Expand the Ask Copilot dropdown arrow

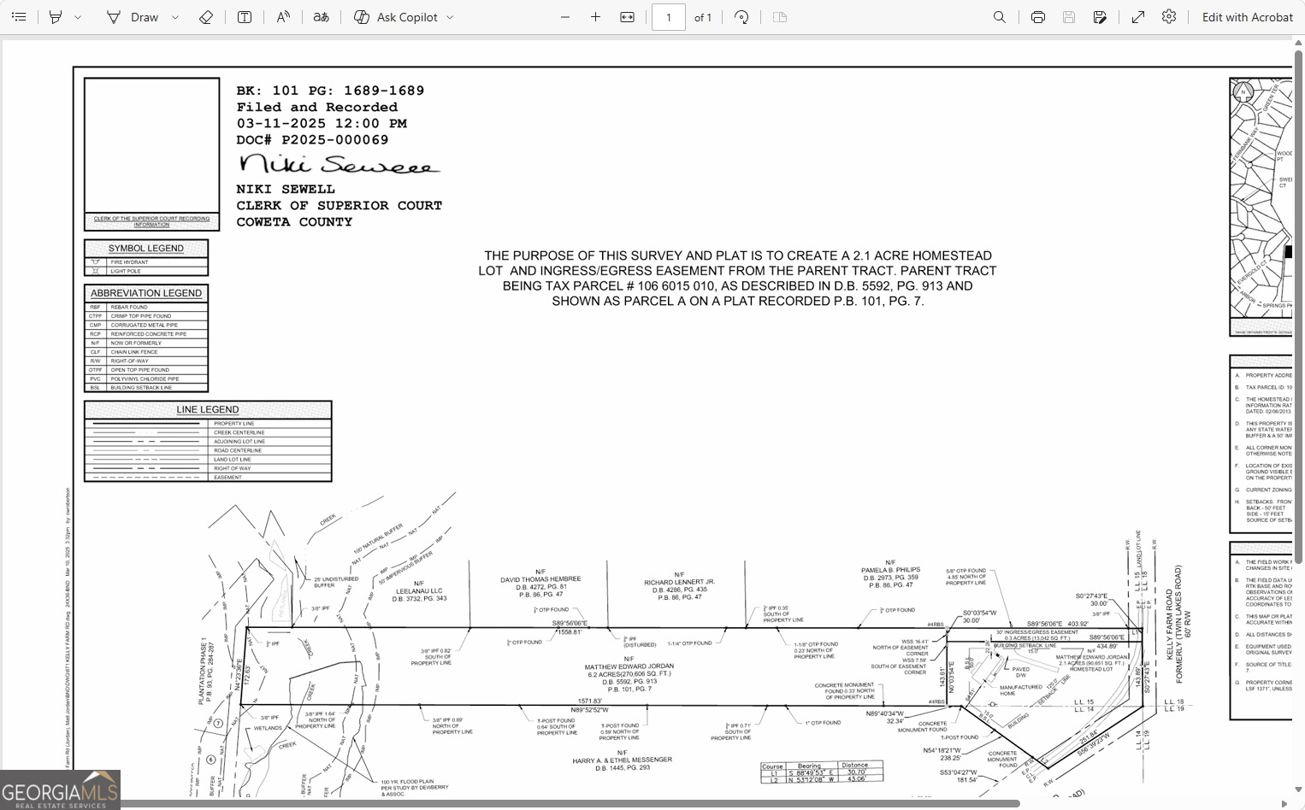451,17
